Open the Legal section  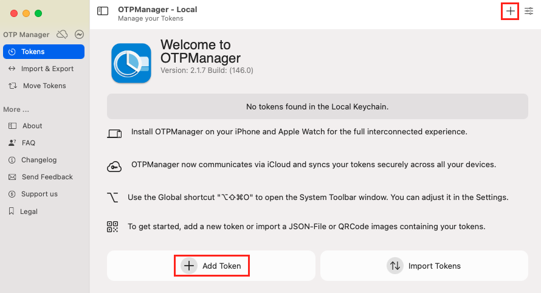29,212
